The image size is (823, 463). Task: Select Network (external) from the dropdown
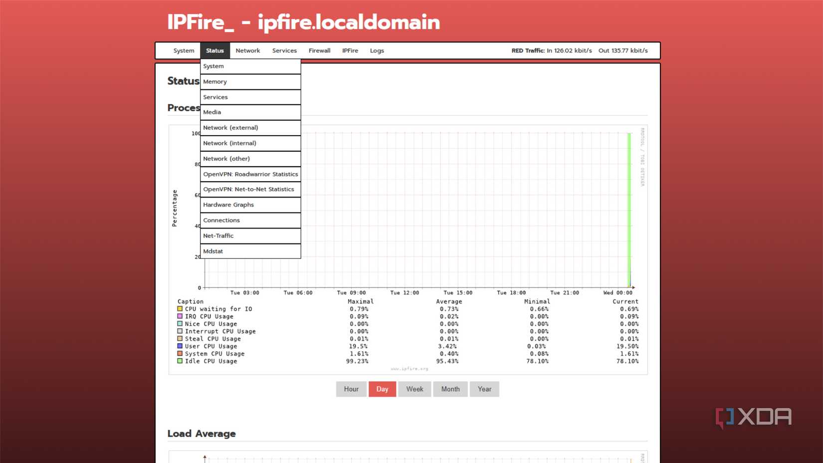point(230,127)
